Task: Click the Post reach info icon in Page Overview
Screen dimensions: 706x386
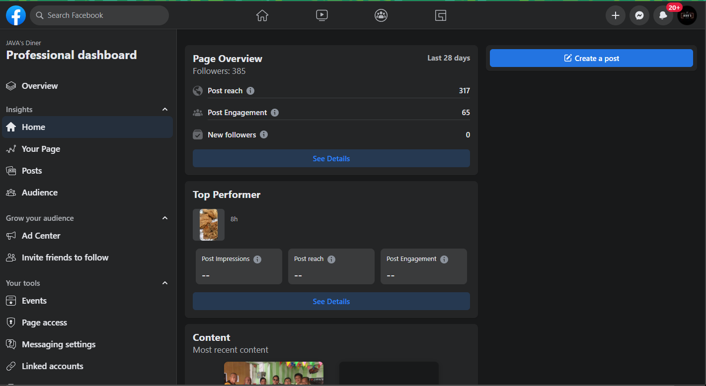Action: coord(250,91)
